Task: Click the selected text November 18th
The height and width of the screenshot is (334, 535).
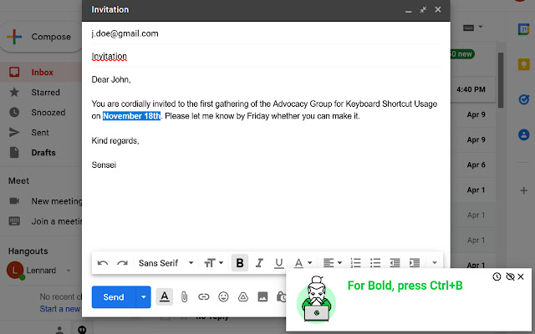Action: [132, 116]
